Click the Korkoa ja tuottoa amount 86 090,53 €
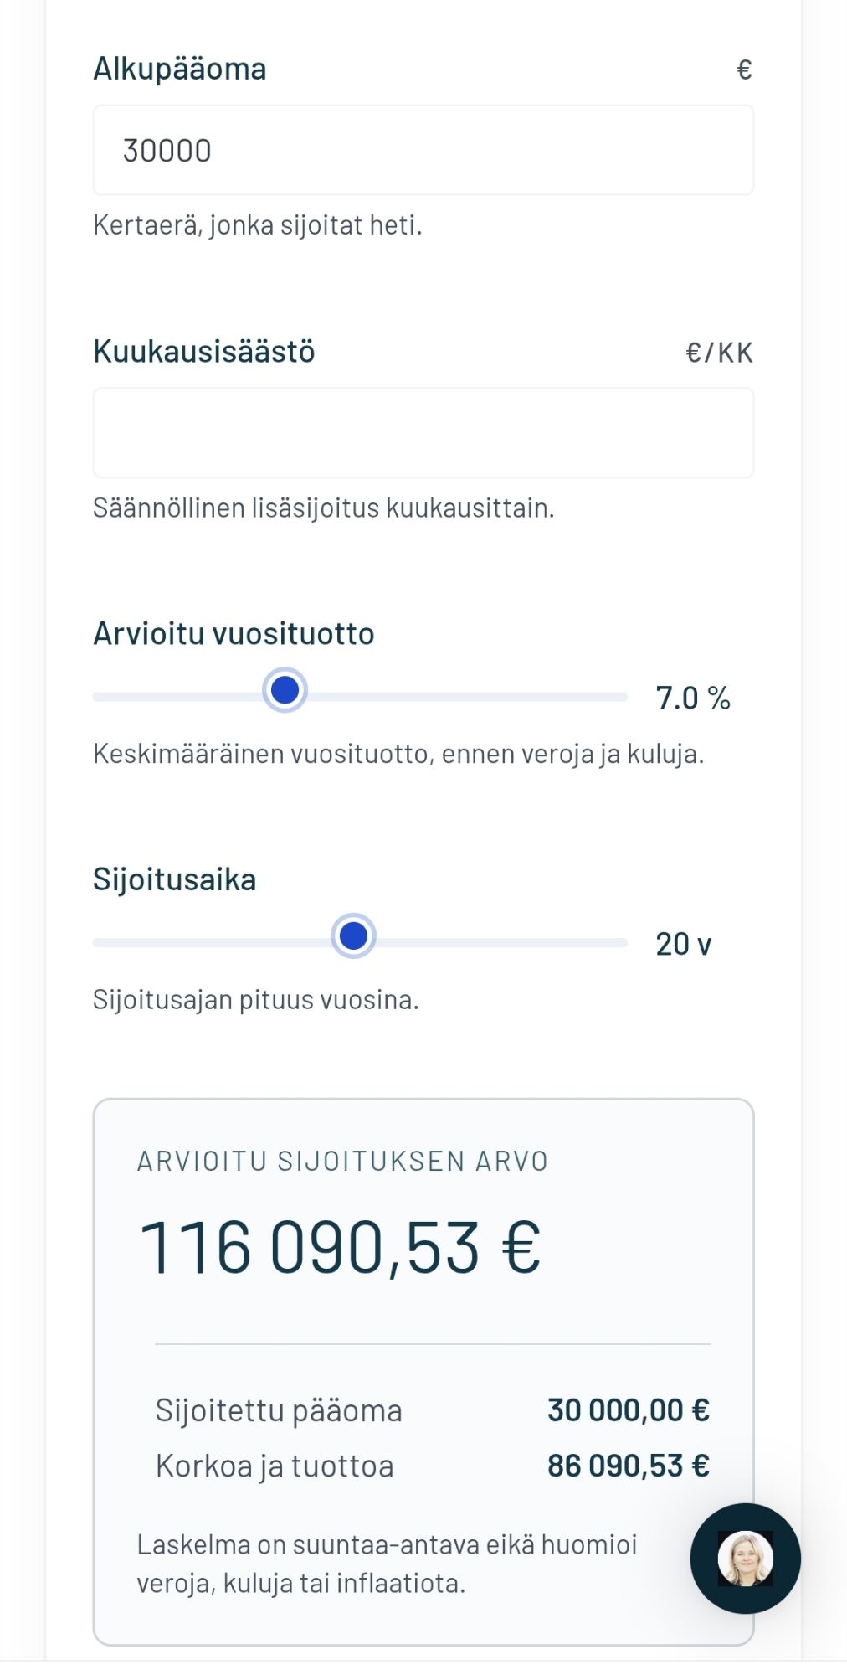 [x=628, y=1466]
